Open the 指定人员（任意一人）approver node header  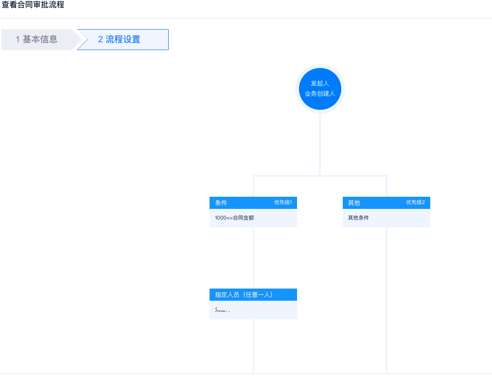(244, 294)
